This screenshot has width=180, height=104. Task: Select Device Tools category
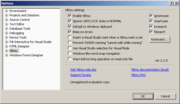point(18,37)
